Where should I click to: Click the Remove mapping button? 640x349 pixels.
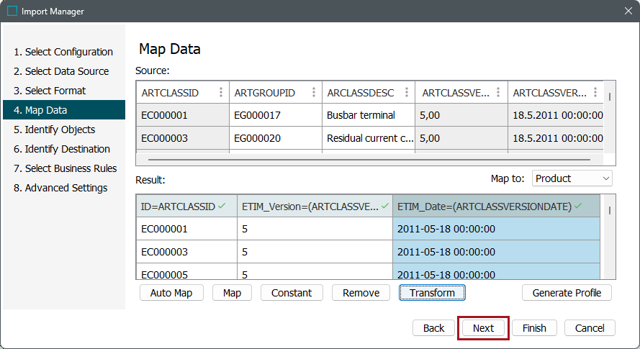pyautogui.click(x=361, y=293)
